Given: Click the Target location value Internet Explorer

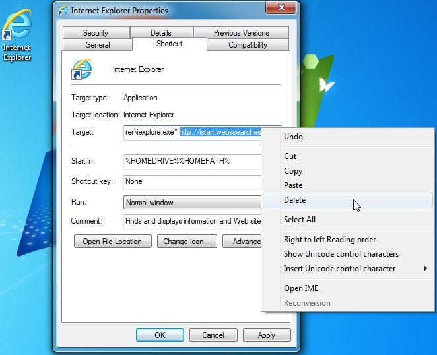Looking at the screenshot, I should point(149,115).
